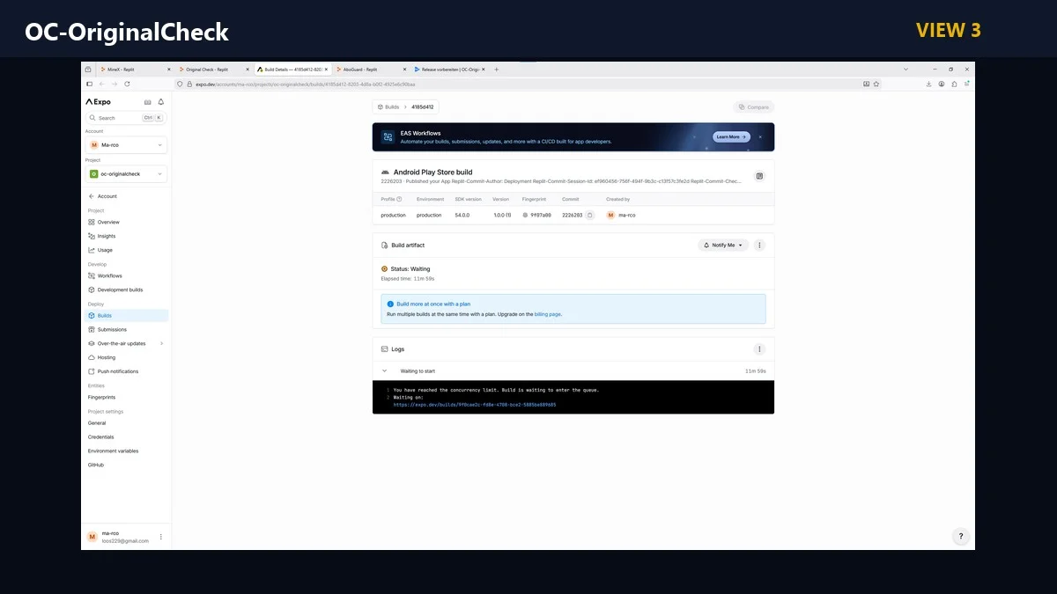This screenshot has width=1057, height=594.
Task: Open the browser account profile icon
Action: pos(942,84)
